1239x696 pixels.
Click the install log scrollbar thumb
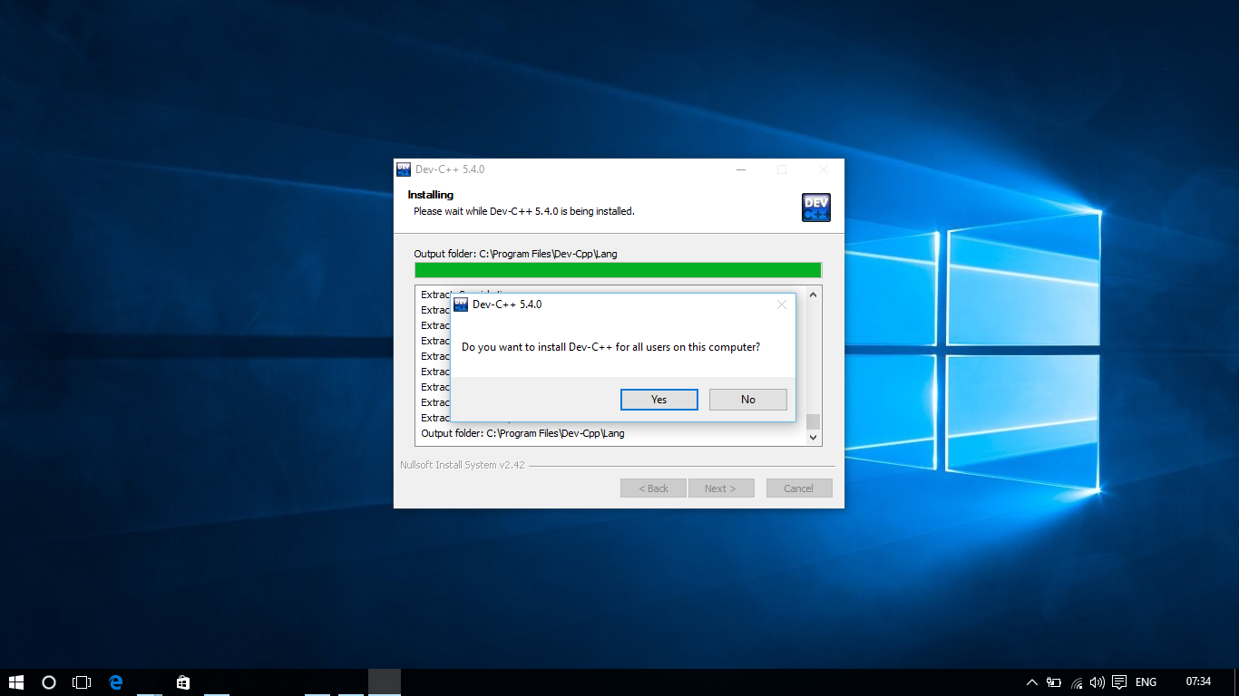pos(814,421)
